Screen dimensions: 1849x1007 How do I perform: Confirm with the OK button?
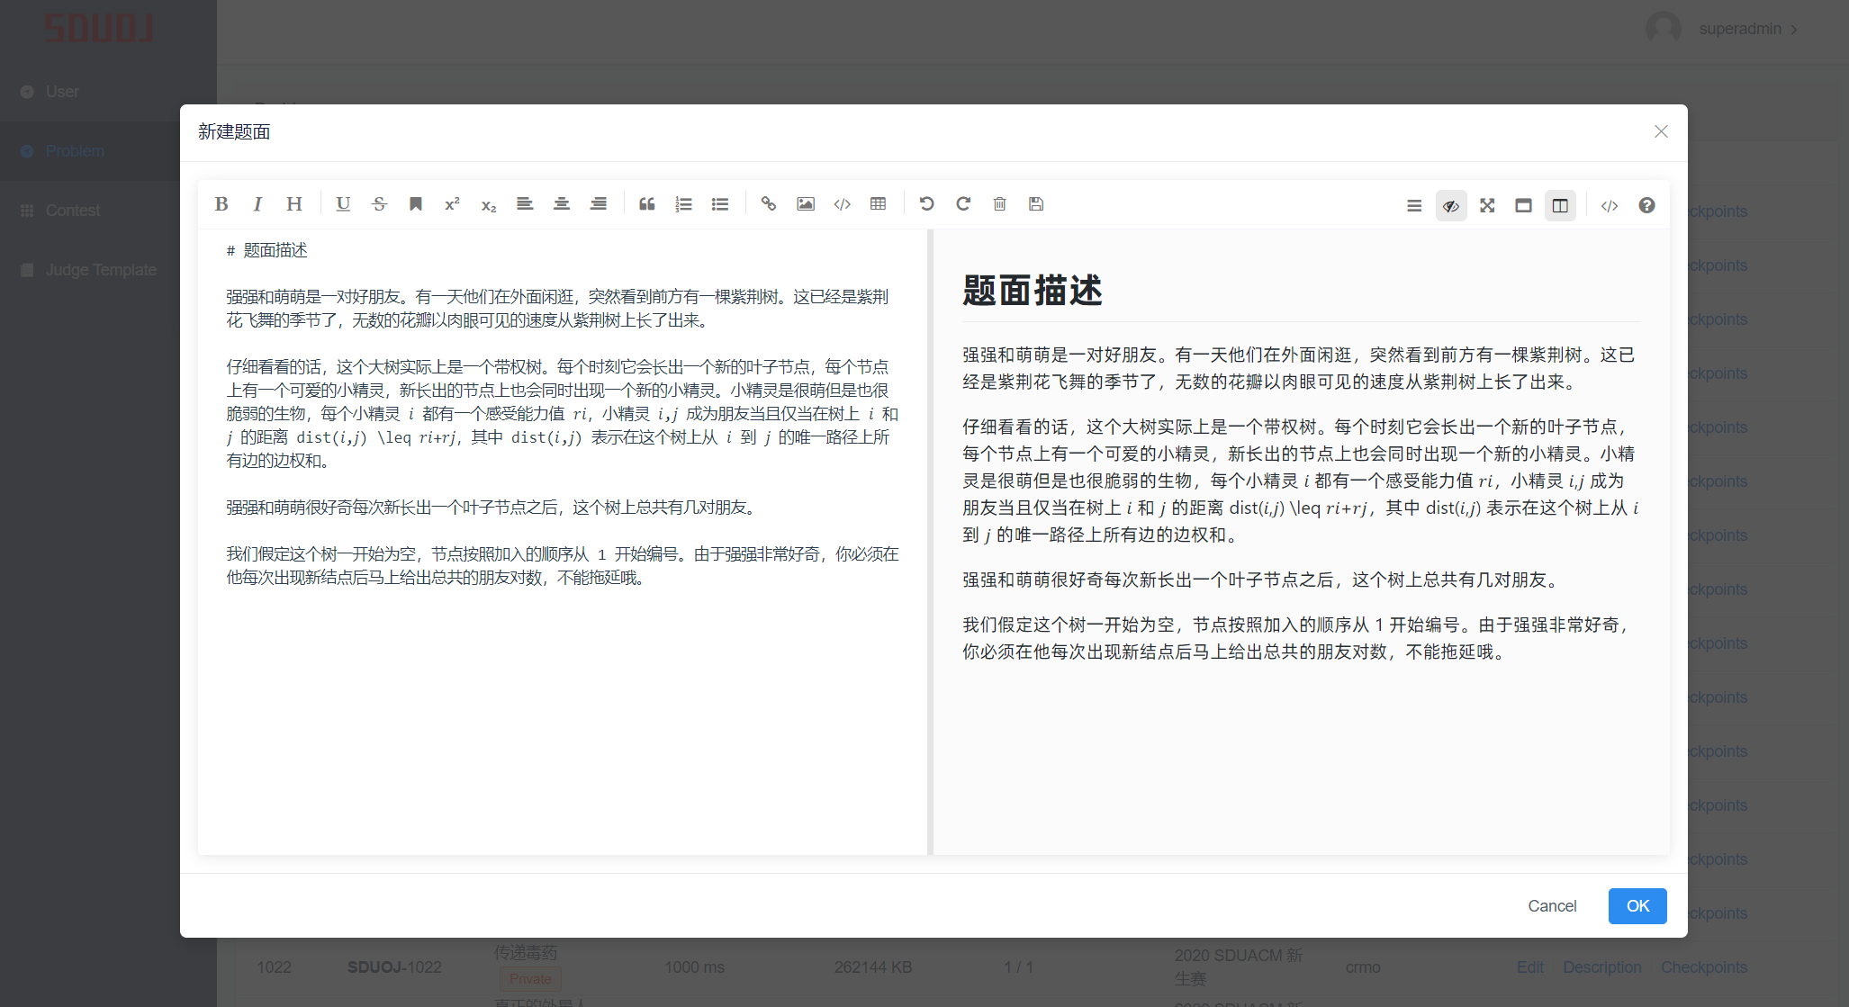(1637, 906)
